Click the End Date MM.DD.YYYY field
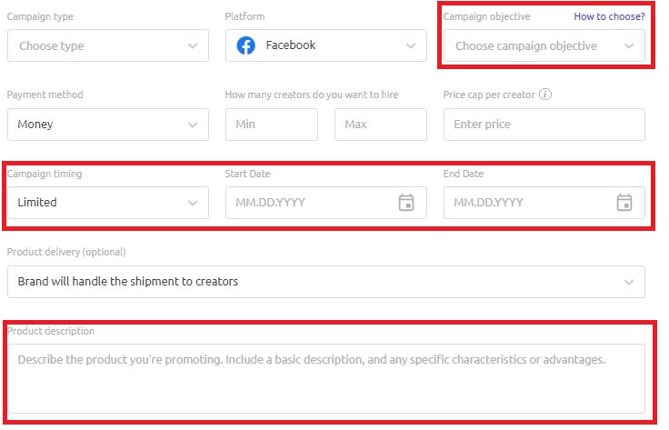 click(544, 203)
